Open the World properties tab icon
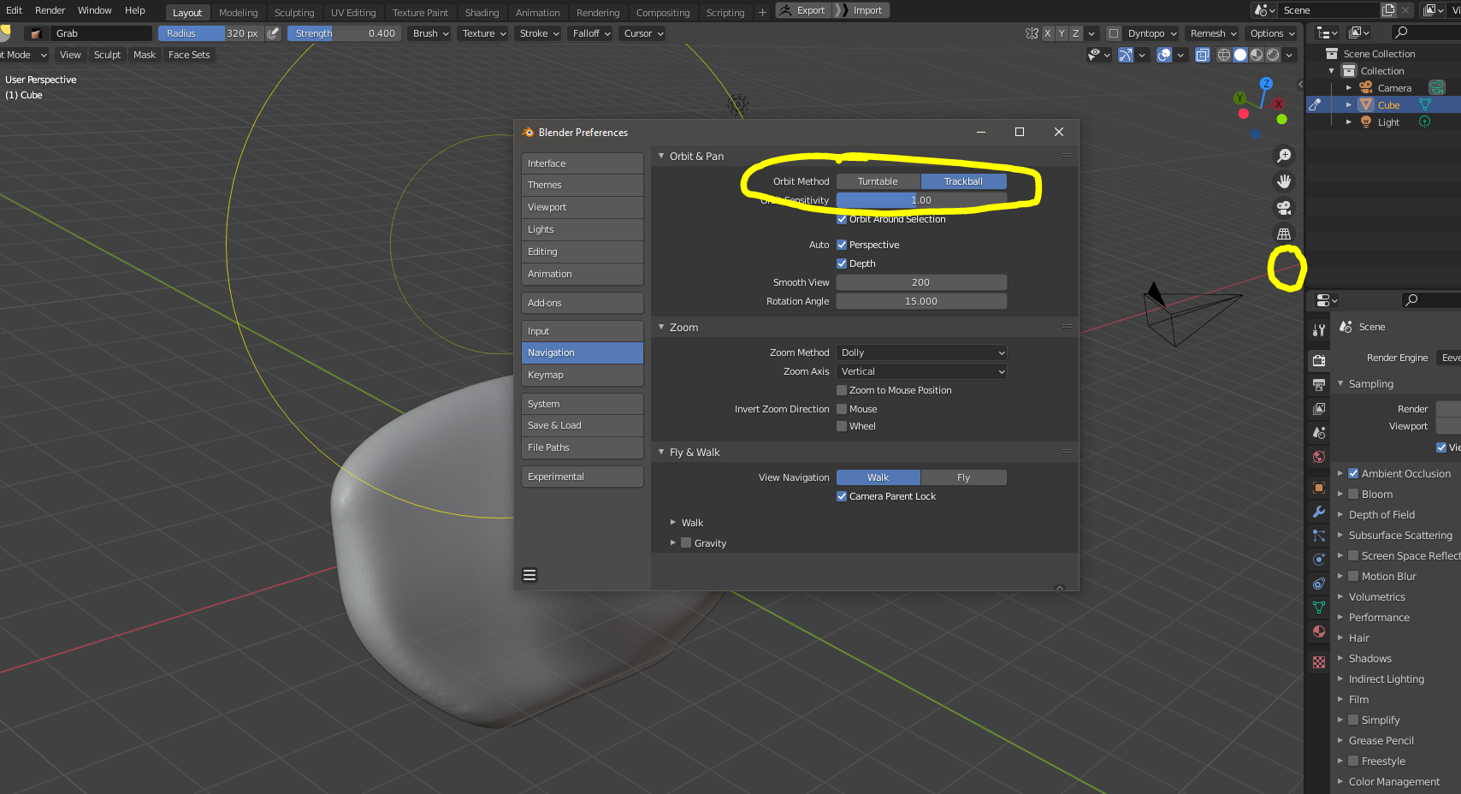The width and height of the screenshot is (1461, 794). coord(1319,457)
